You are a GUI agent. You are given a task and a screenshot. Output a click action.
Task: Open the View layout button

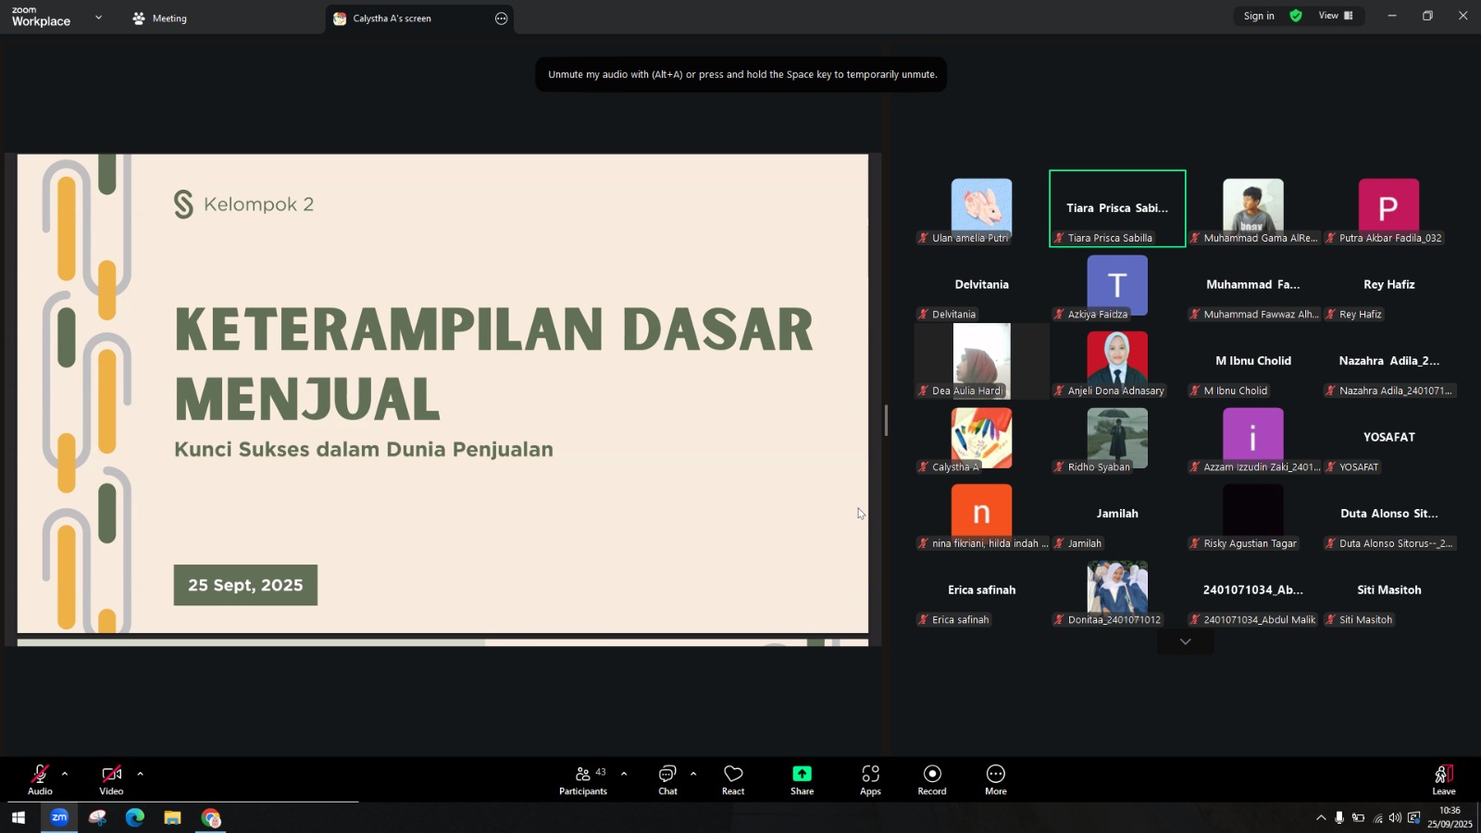pyautogui.click(x=1335, y=16)
